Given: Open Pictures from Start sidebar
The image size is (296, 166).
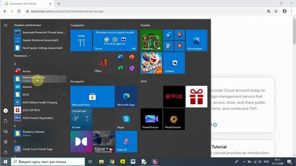Looking at the screenshot, I should tap(6, 131).
